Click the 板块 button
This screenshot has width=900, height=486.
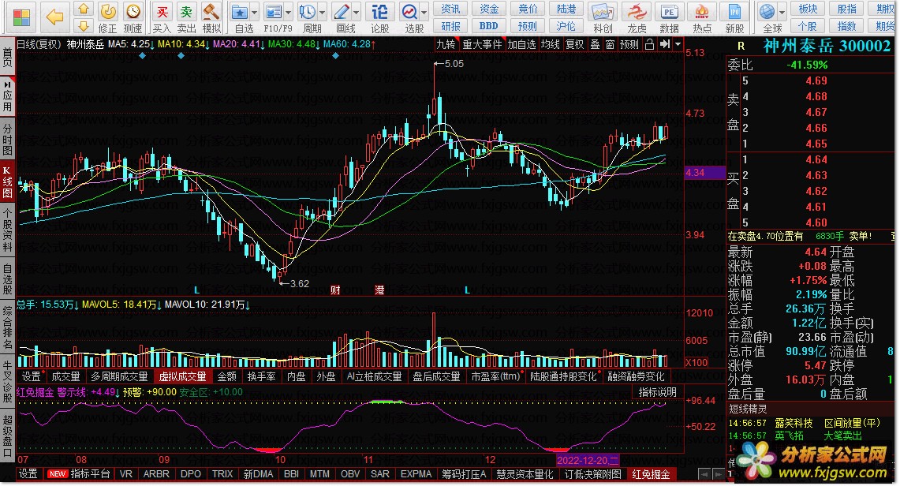808,9
